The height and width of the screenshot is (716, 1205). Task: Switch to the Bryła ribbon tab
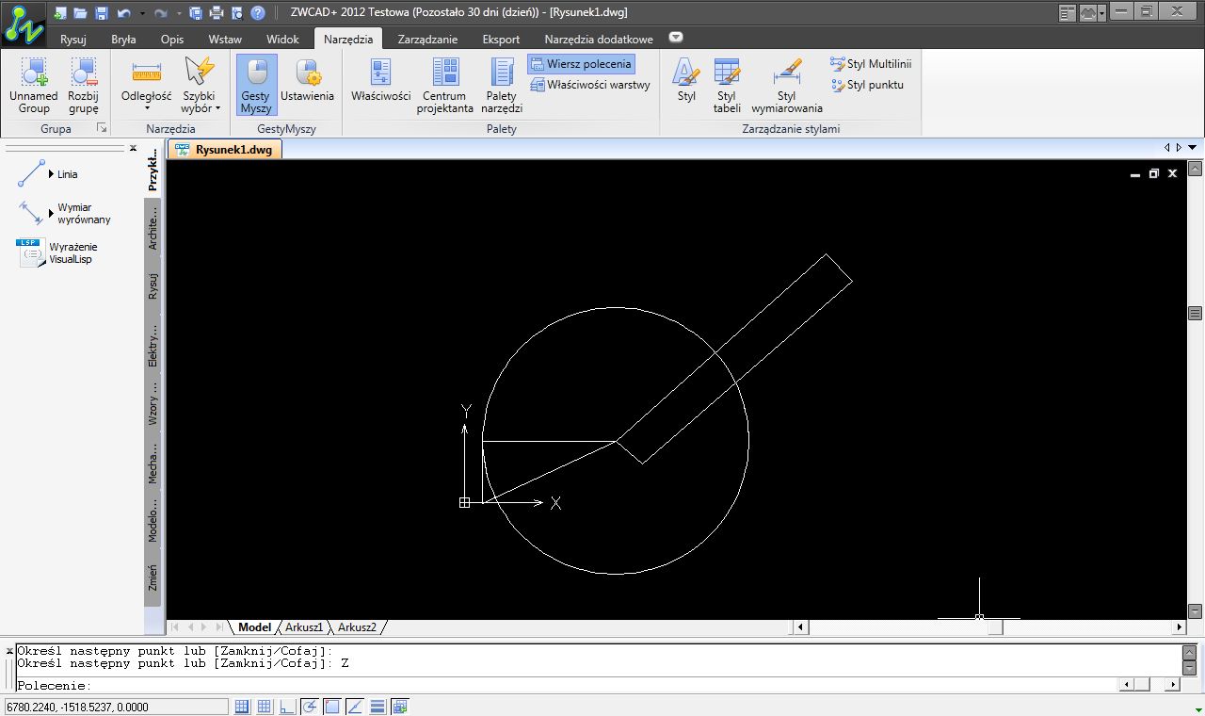coord(123,40)
